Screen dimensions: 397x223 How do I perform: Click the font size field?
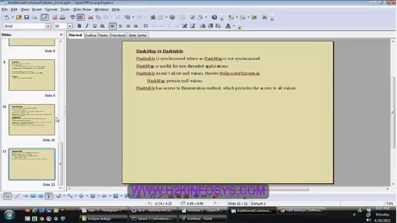coord(61,26)
